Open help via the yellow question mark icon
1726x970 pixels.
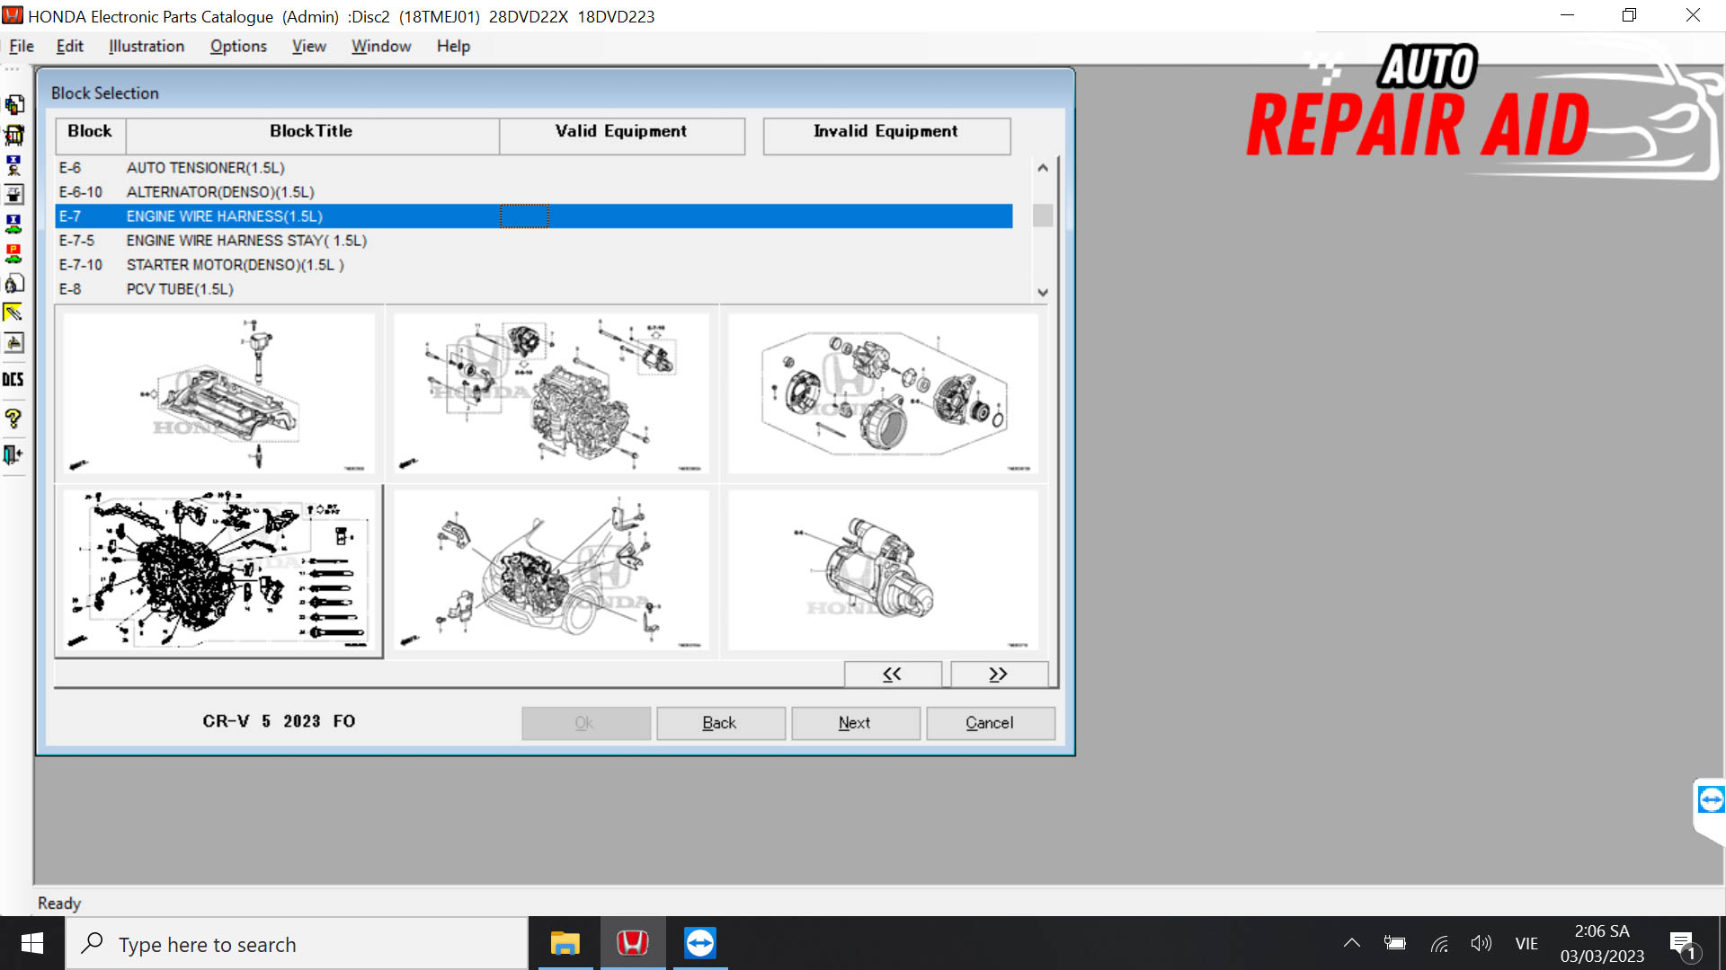pos(13,419)
